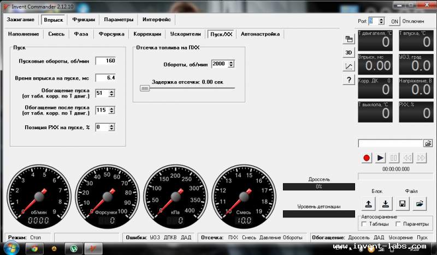437x255 pixels.
Task: Browse log file with folder button
Action: click(x=428, y=143)
